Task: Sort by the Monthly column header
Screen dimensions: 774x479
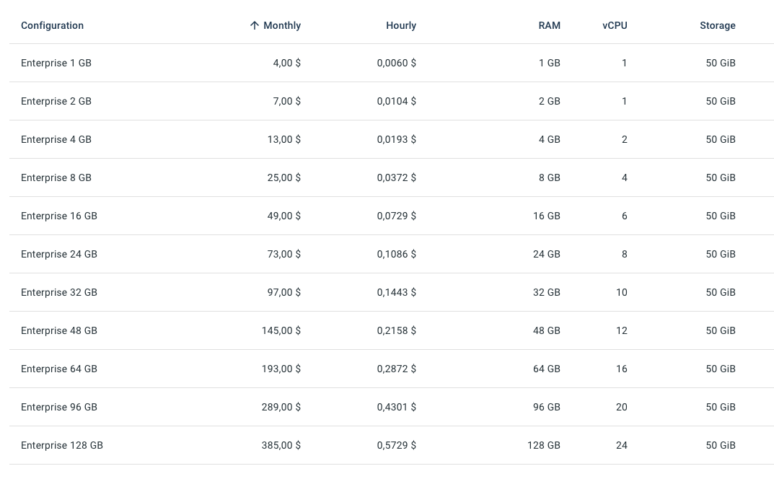Action: [282, 26]
